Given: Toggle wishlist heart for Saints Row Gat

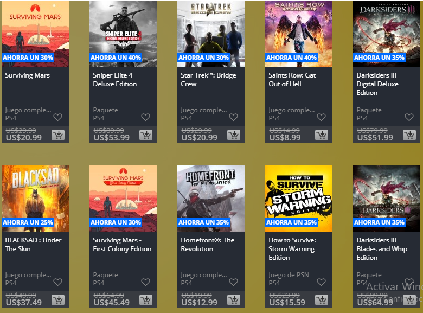Looking at the screenshot, I should 321,117.
